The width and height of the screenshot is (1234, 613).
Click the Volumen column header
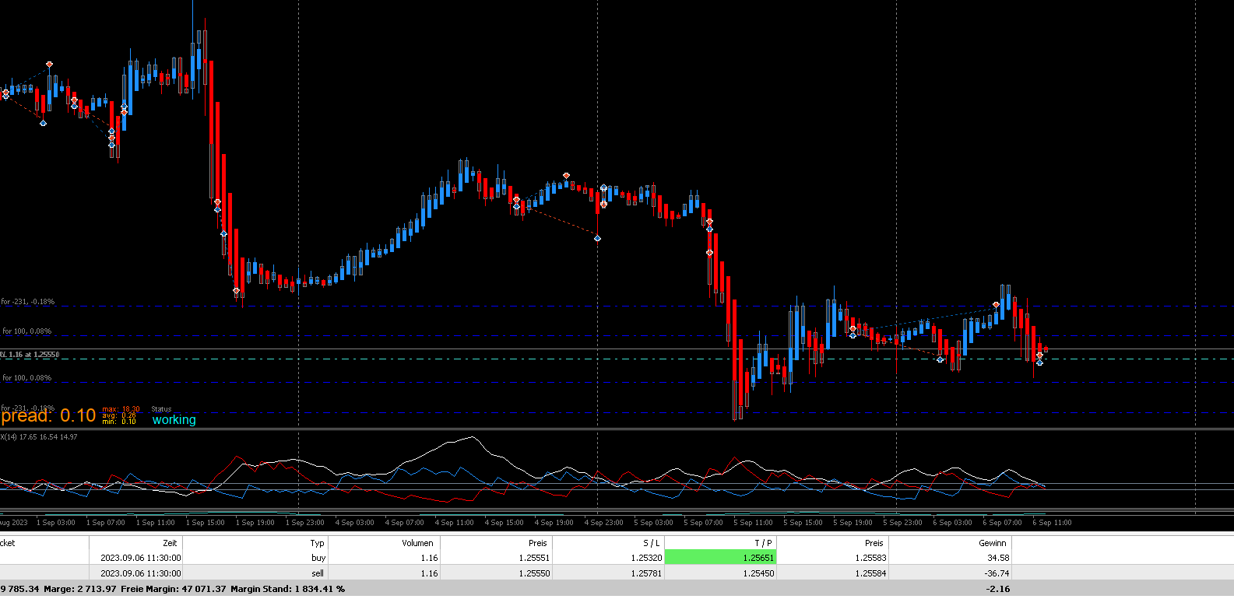tap(417, 543)
